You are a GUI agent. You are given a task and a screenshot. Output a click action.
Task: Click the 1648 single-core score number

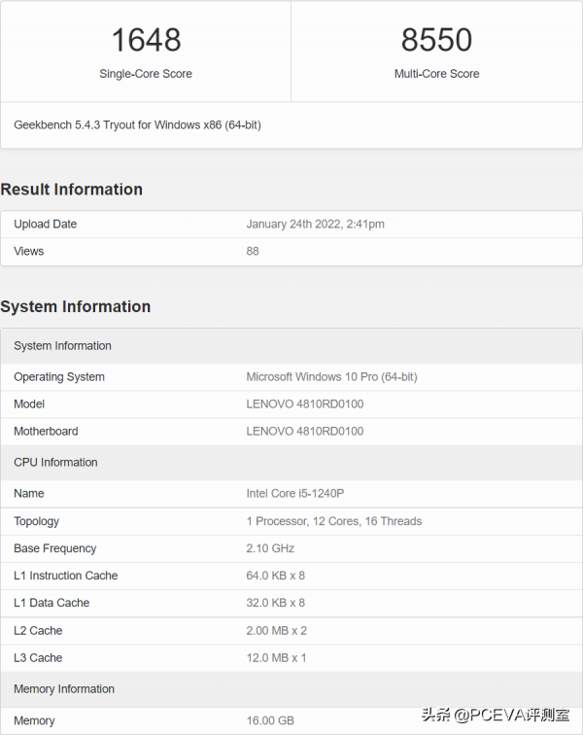tap(146, 40)
